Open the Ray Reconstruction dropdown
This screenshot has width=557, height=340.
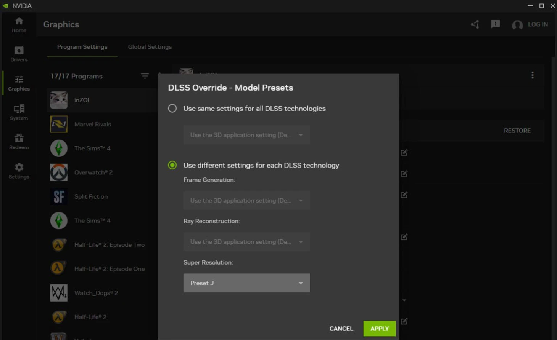pos(246,242)
